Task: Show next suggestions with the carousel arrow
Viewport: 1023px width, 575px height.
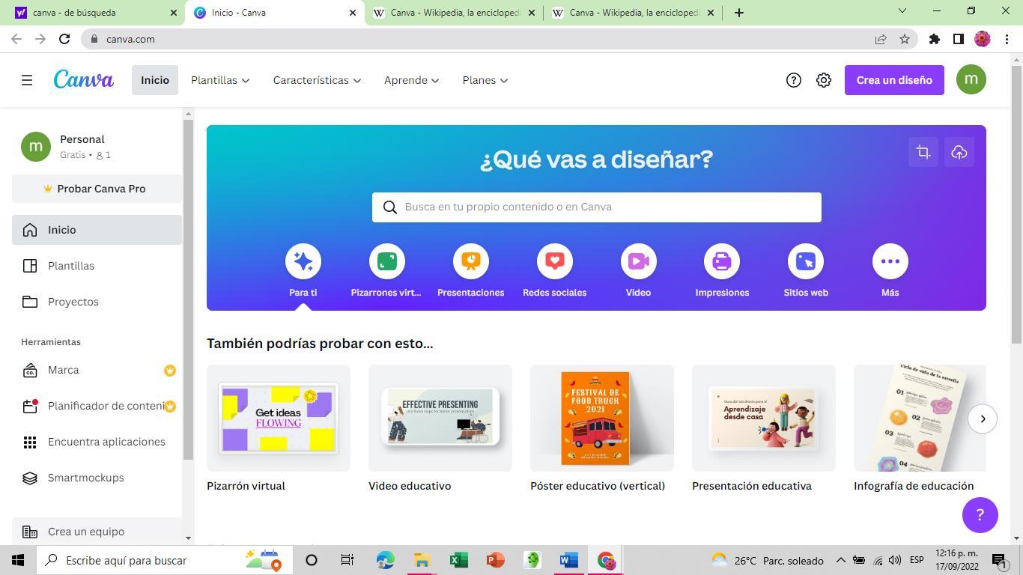Action: [983, 419]
